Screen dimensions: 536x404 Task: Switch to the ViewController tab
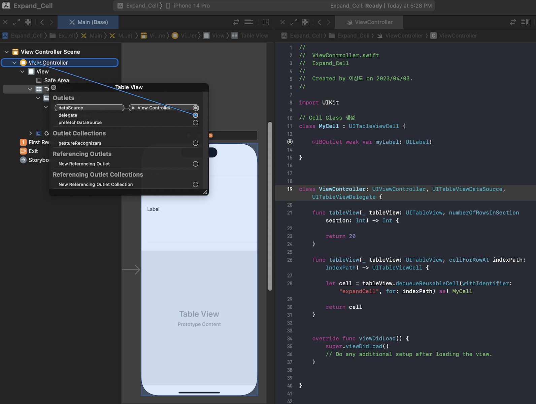pyautogui.click(x=370, y=22)
